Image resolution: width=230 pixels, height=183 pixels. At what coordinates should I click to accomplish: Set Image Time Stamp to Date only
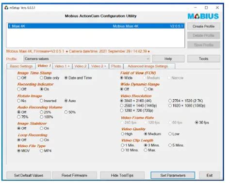click(49, 78)
